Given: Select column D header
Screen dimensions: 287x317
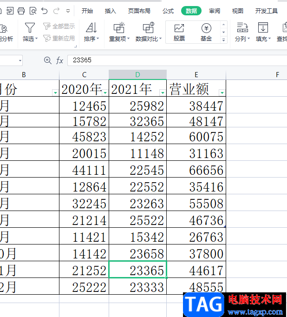Looking at the screenshot, I should (x=137, y=74).
